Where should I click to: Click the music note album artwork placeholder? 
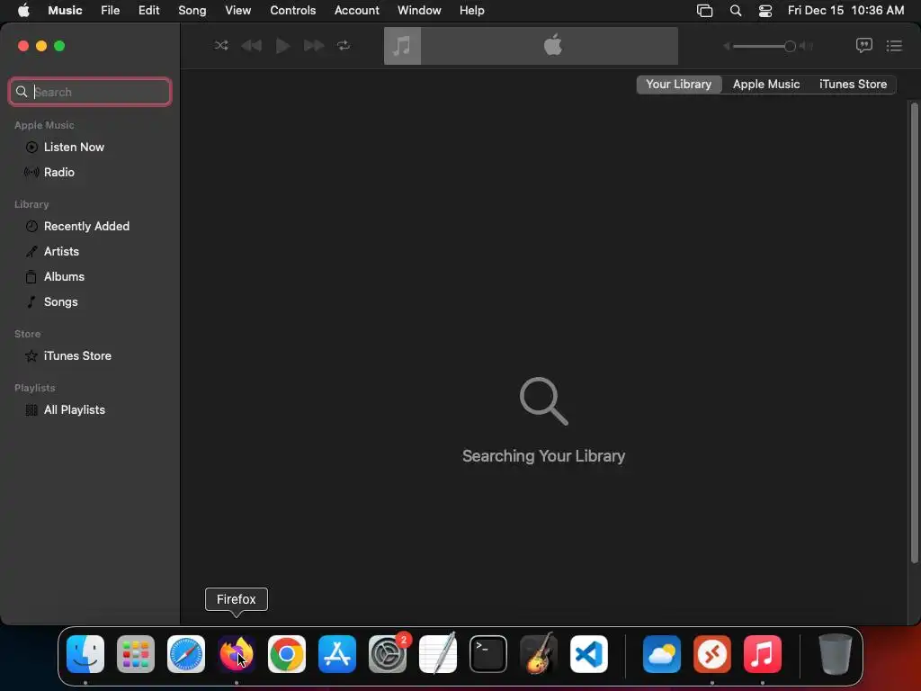pos(402,46)
